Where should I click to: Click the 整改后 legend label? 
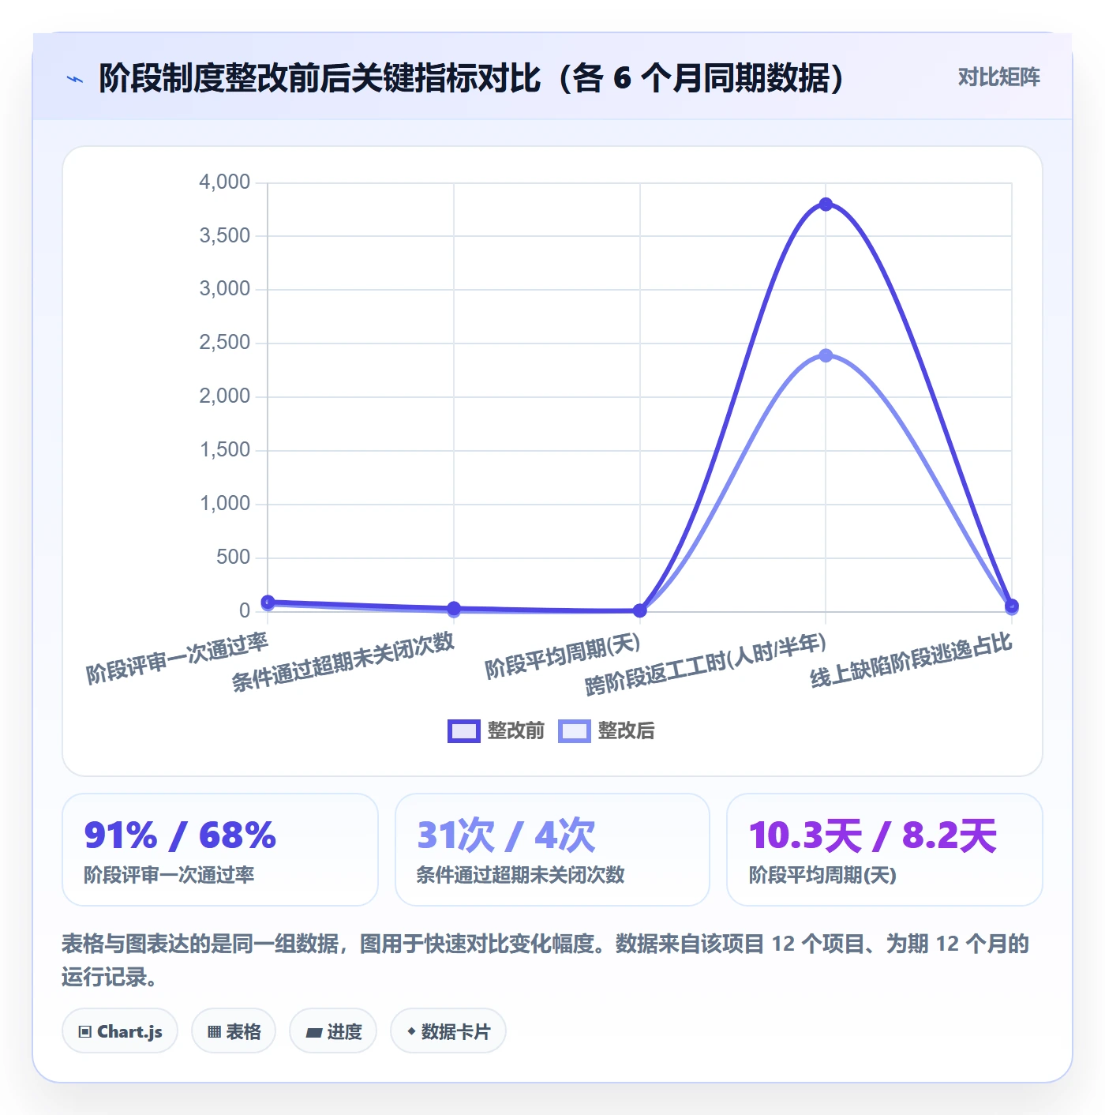click(x=626, y=730)
